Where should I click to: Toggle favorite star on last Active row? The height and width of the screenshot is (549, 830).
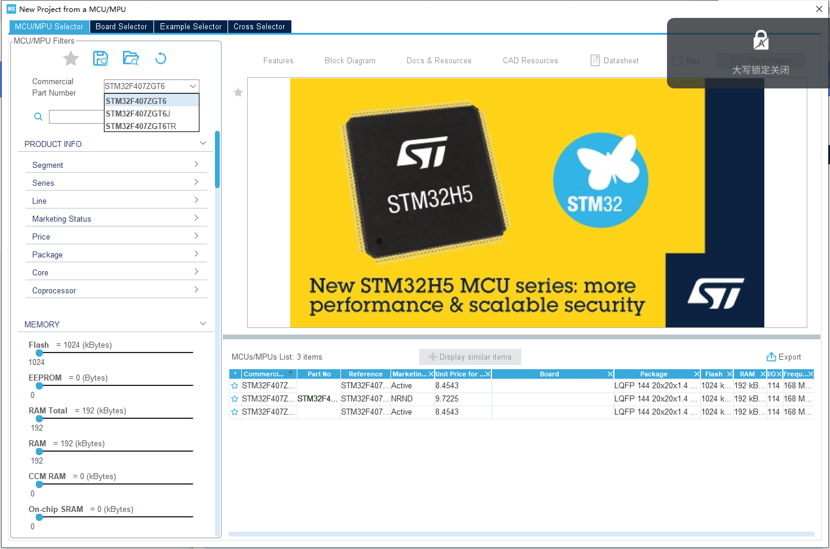pyautogui.click(x=235, y=412)
